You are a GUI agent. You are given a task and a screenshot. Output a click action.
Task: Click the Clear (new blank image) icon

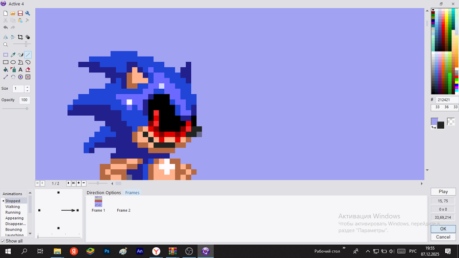(x=6, y=13)
